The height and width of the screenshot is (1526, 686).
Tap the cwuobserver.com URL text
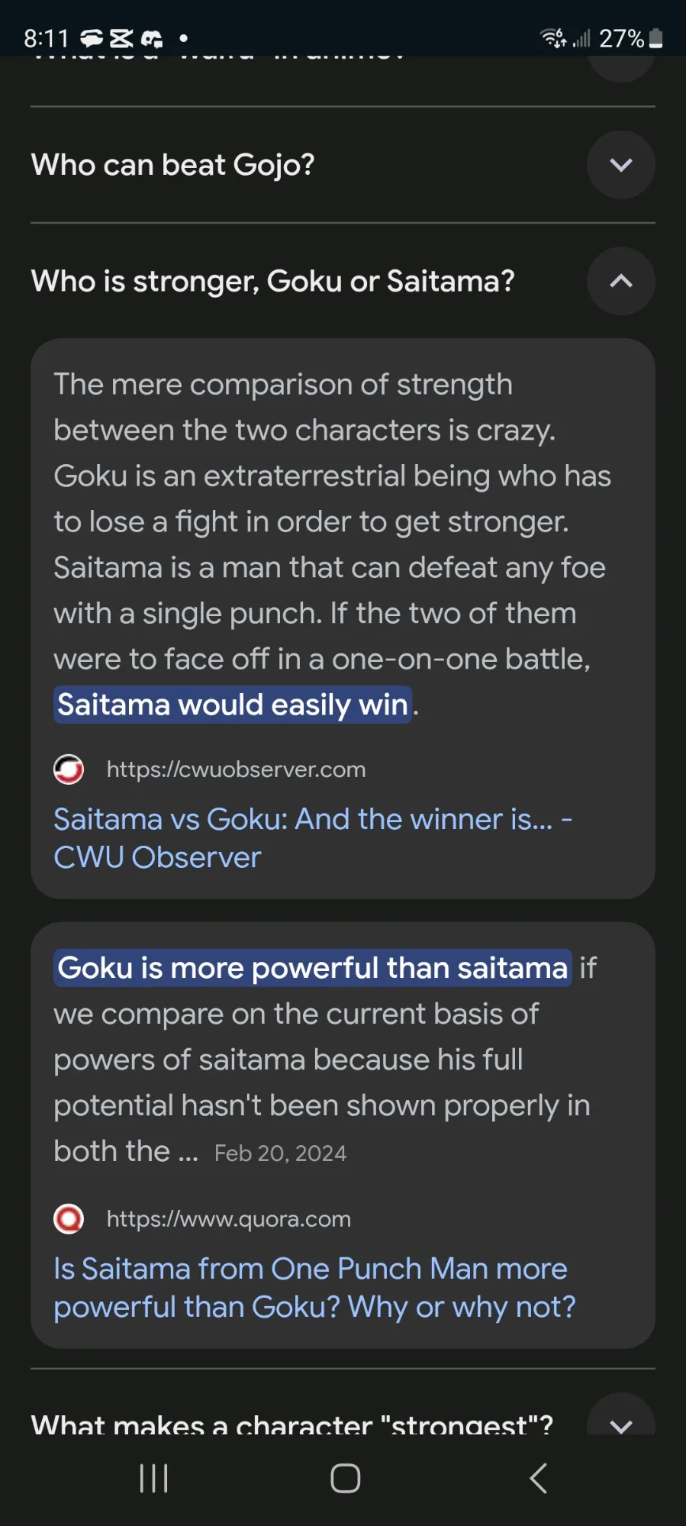click(236, 769)
